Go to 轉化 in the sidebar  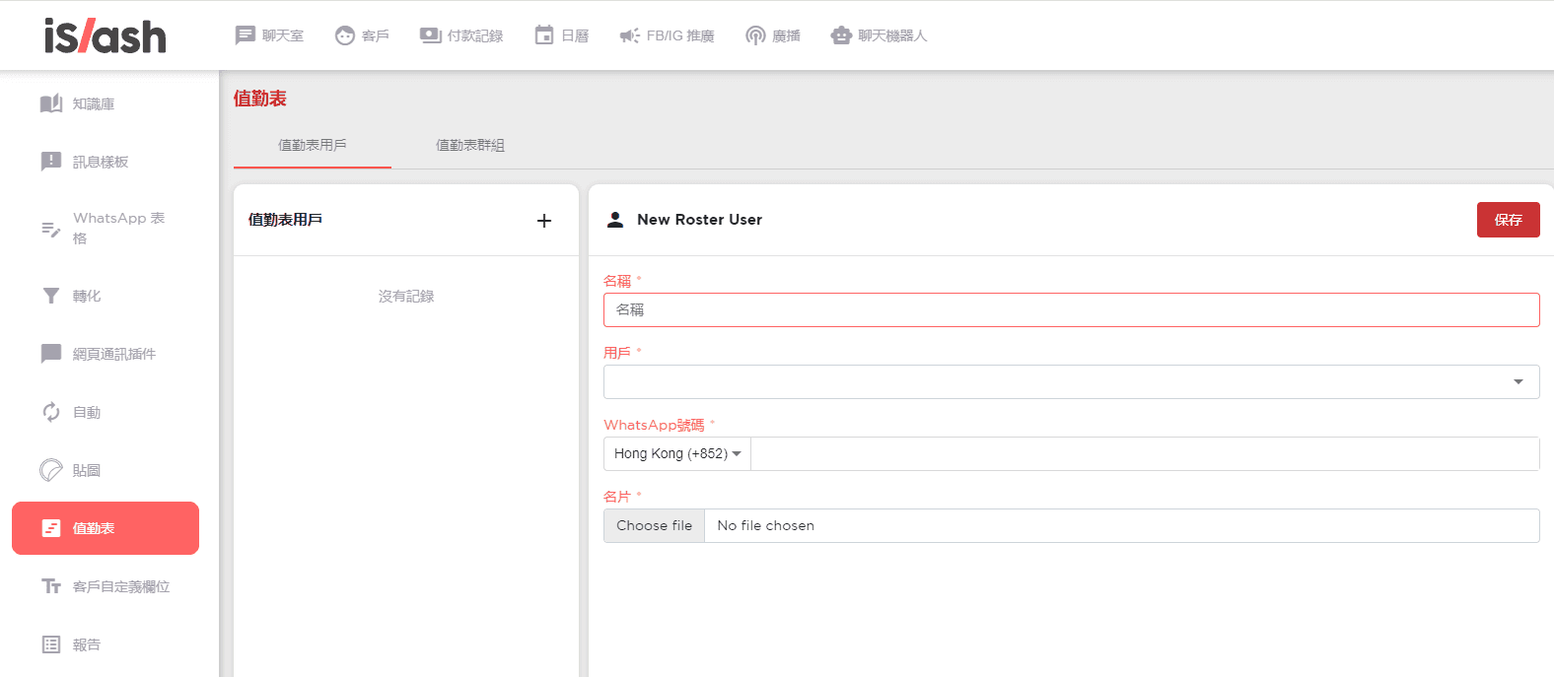click(87, 296)
